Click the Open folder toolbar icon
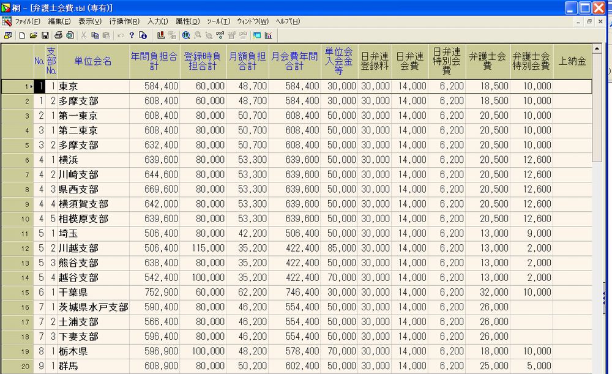612x374 pixels. point(34,36)
